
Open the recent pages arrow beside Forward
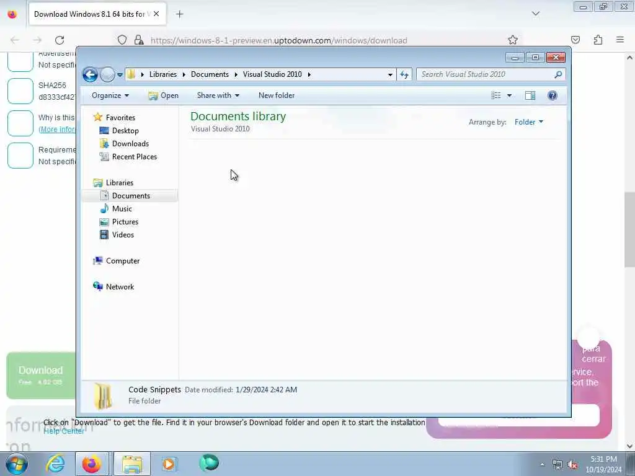click(120, 74)
